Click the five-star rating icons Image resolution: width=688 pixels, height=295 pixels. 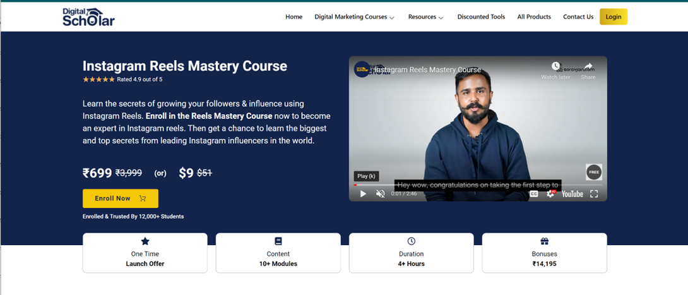[x=98, y=80]
